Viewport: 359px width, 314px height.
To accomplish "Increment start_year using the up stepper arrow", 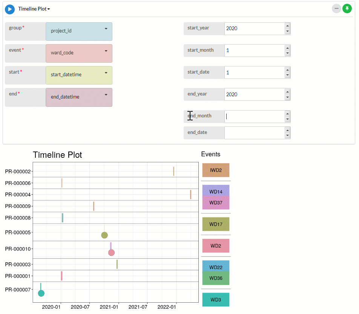I will point(287,26).
